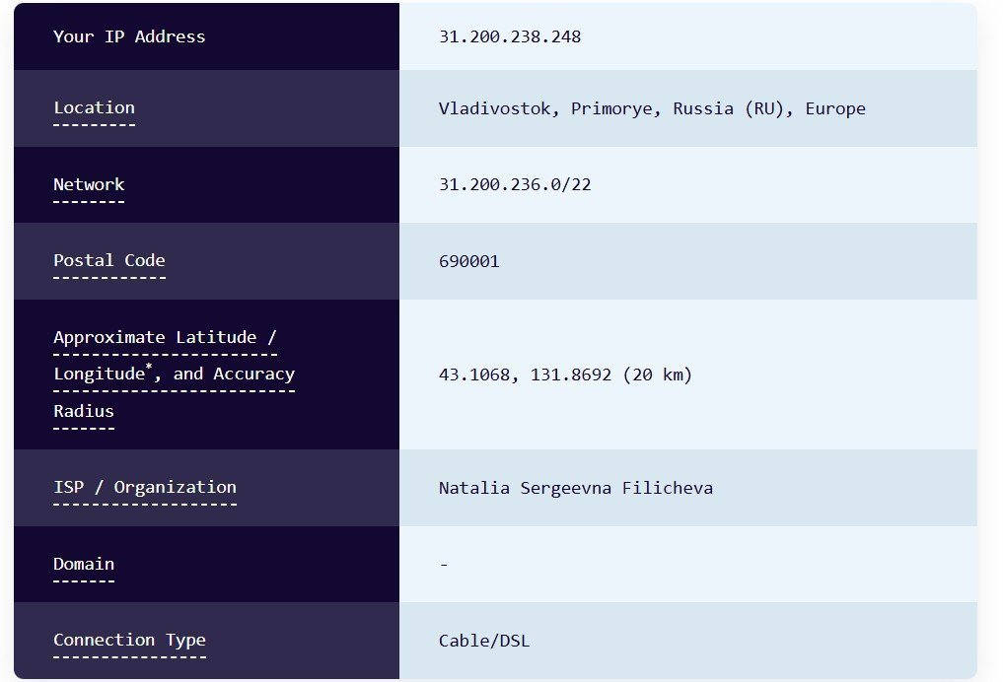
Task: Click the word Europe in the location row
Action: tap(835, 108)
